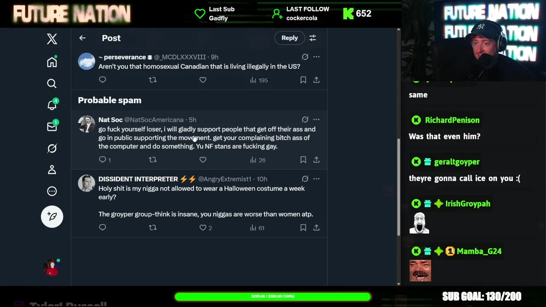Go to Home in the sidebar

(x=52, y=62)
